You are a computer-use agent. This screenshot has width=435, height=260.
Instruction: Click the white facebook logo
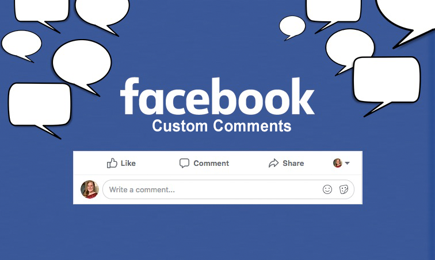pyautogui.click(x=217, y=96)
